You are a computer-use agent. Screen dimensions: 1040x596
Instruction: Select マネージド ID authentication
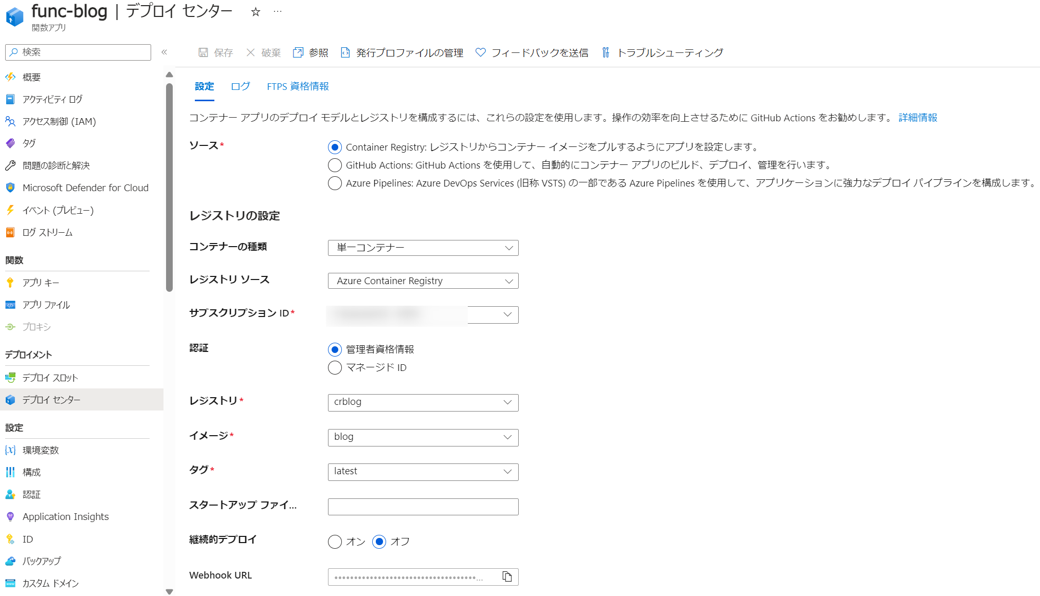(335, 367)
